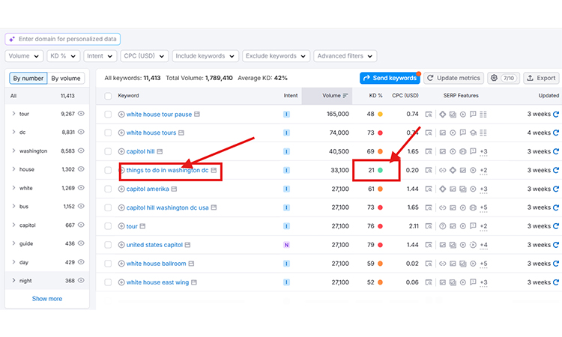This screenshot has height=337, width=562.
Task: Switch to the By volume tab
Action: coord(67,78)
